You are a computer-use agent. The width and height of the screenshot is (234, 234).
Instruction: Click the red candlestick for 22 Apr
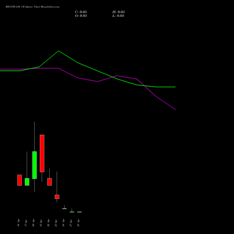(50, 182)
